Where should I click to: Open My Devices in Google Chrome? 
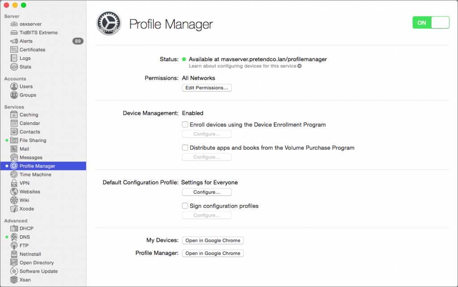pos(212,241)
